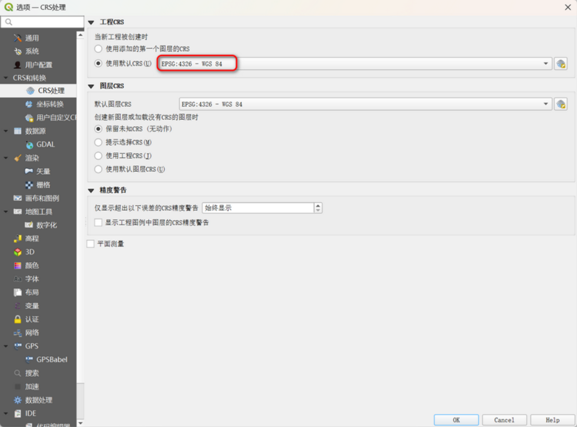Screen dimensions: 577x427
Task: Close the 选项 dialog window
Action: 568,7
